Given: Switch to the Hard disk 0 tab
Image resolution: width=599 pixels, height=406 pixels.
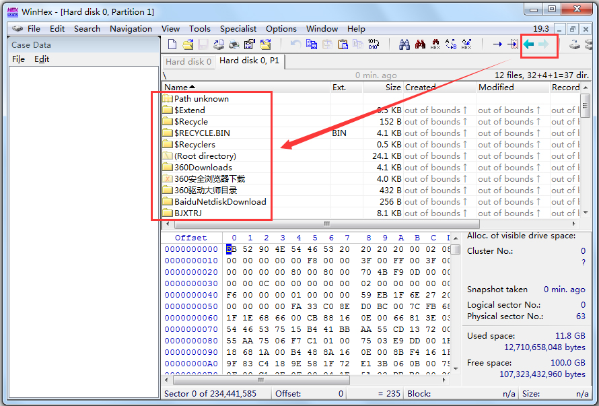Looking at the screenshot, I should [188, 61].
